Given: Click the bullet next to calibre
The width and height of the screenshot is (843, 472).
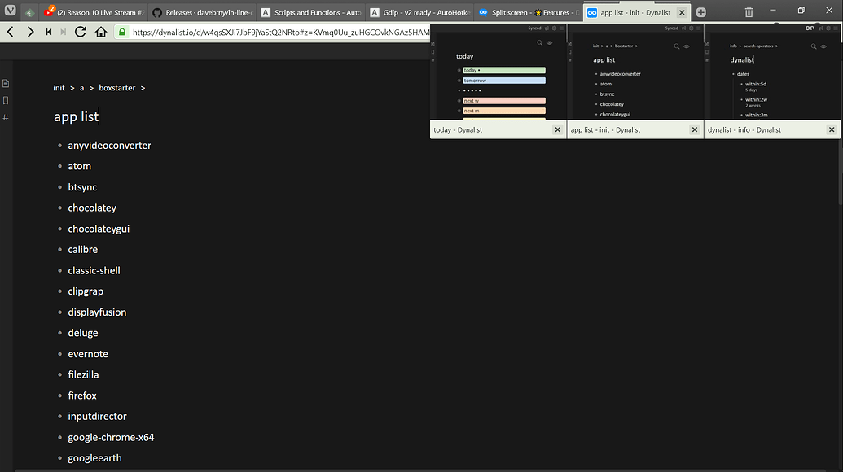Looking at the screenshot, I should (59, 250).
